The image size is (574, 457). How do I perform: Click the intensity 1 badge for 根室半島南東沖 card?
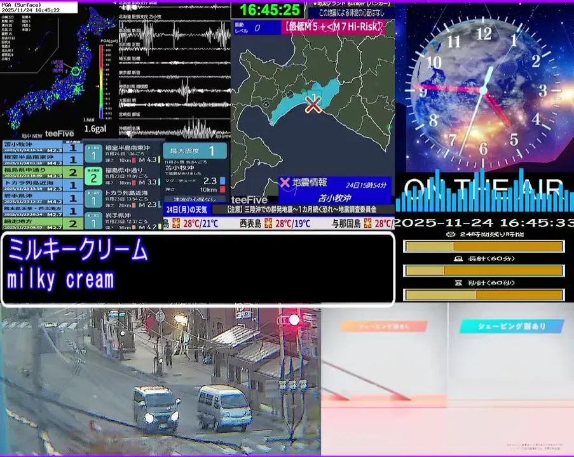93,154
